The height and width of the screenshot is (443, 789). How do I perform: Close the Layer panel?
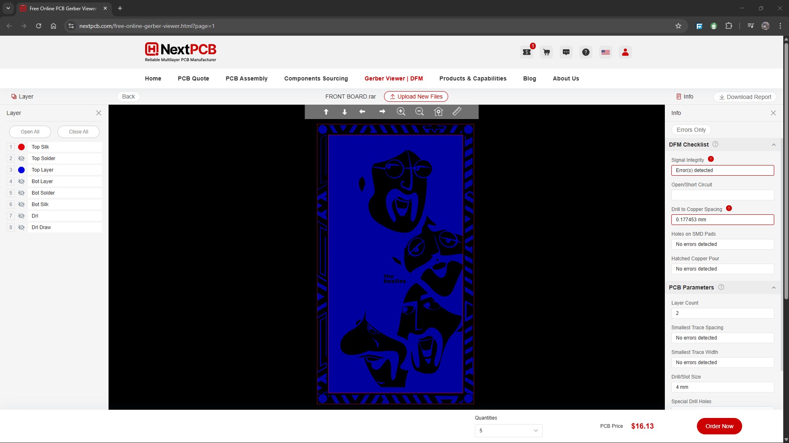pyautogui.click(x=99, y=113)
